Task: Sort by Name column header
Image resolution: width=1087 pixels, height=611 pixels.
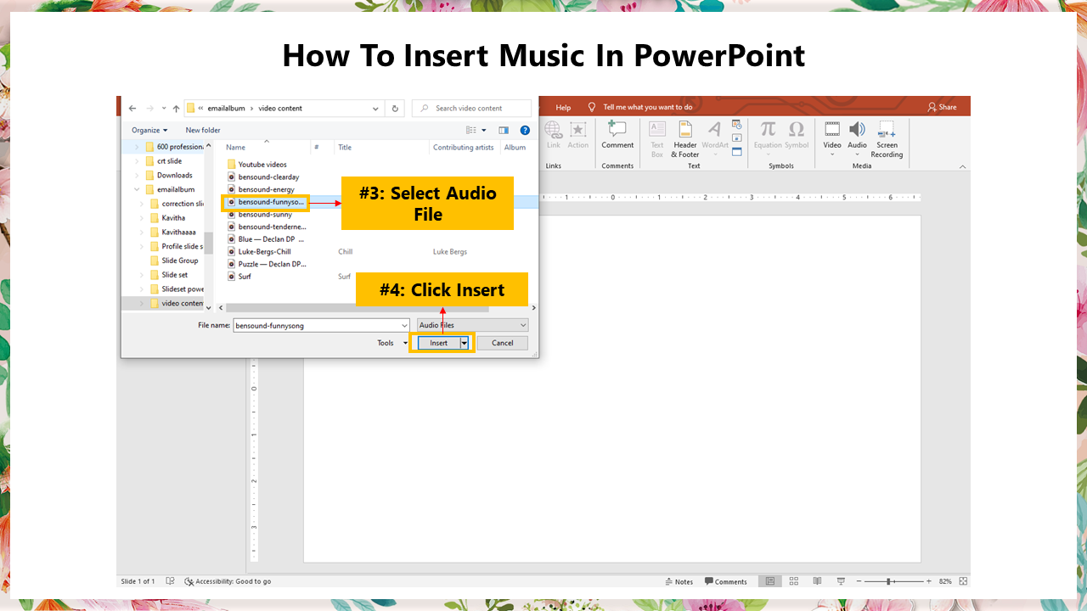Action: pyautogui.click(x=235, y=148)
